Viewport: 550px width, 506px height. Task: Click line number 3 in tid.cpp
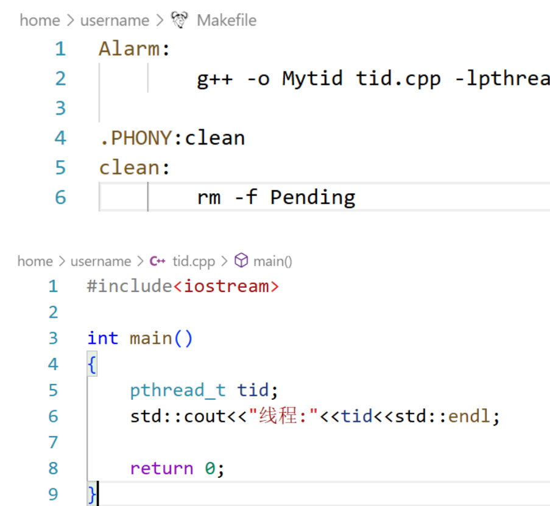pyautogui.click(x=53, y=338)
